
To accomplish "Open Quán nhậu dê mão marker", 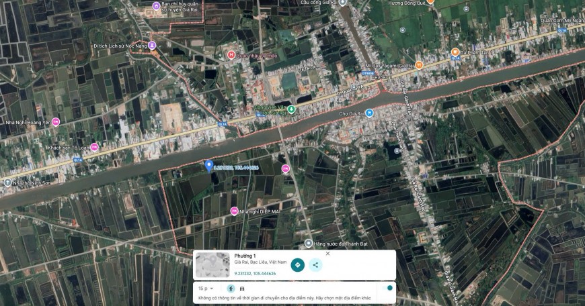I will click(x=231, y=56).
